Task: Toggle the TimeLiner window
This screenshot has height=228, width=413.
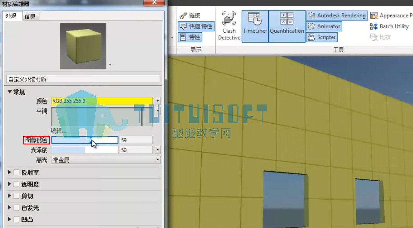Action: click(255, 26)
